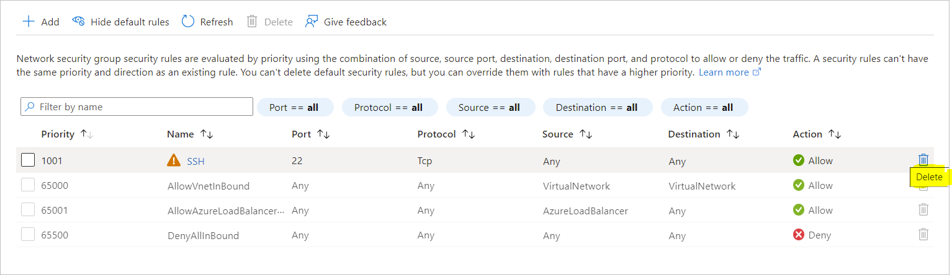Click the Filter by name search field
Viewport: 952px width, 275px height.
tap(137, 107)
